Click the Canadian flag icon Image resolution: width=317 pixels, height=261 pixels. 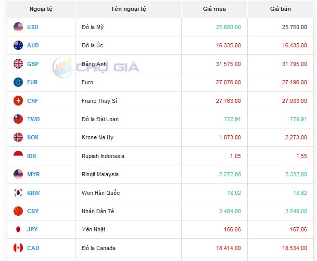pyautogui.click(x=18, y=248)
